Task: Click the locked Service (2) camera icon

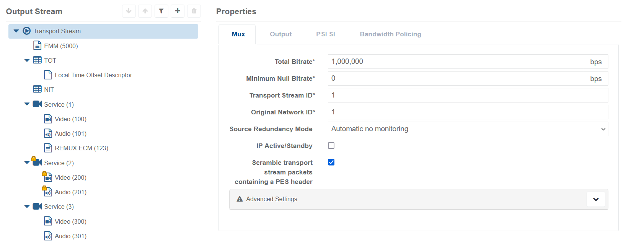Action: pyautogui.click(x=37, y=162)
